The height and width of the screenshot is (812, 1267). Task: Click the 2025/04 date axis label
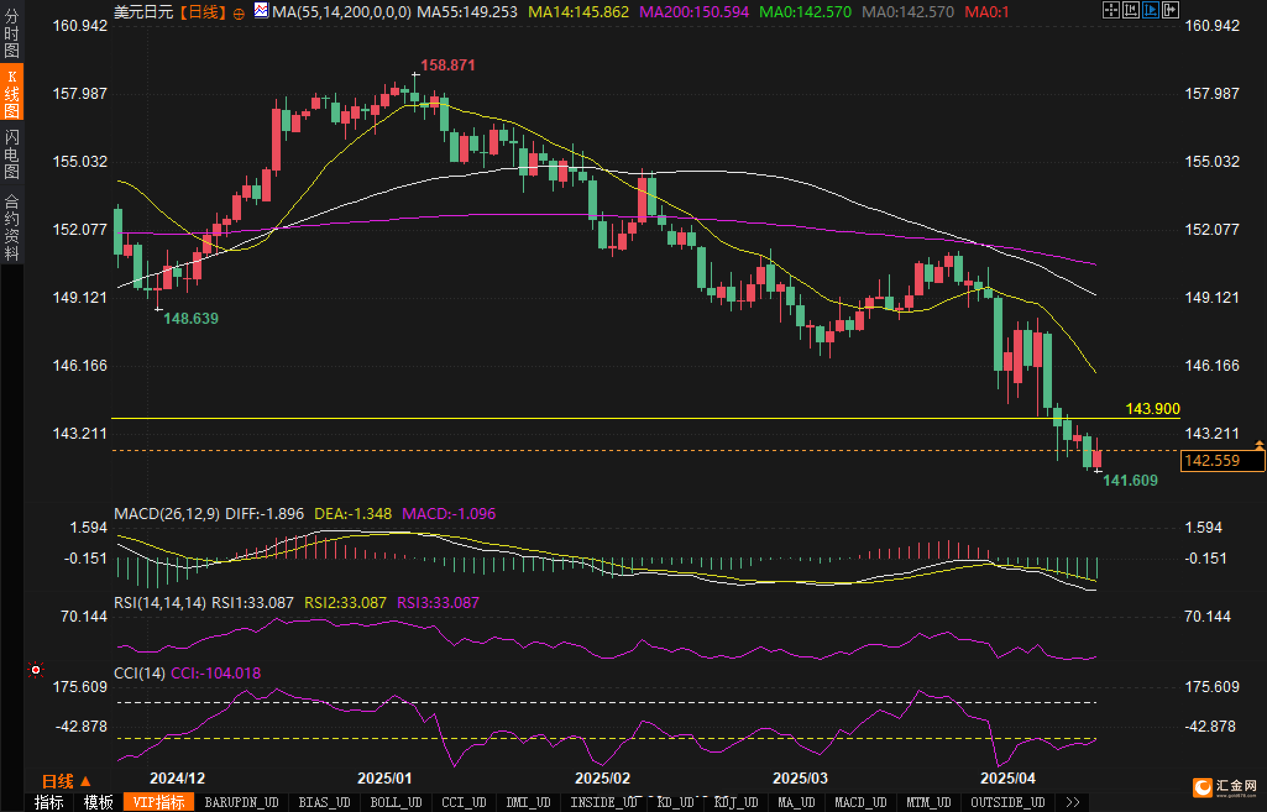click(x=1008, y=778)
